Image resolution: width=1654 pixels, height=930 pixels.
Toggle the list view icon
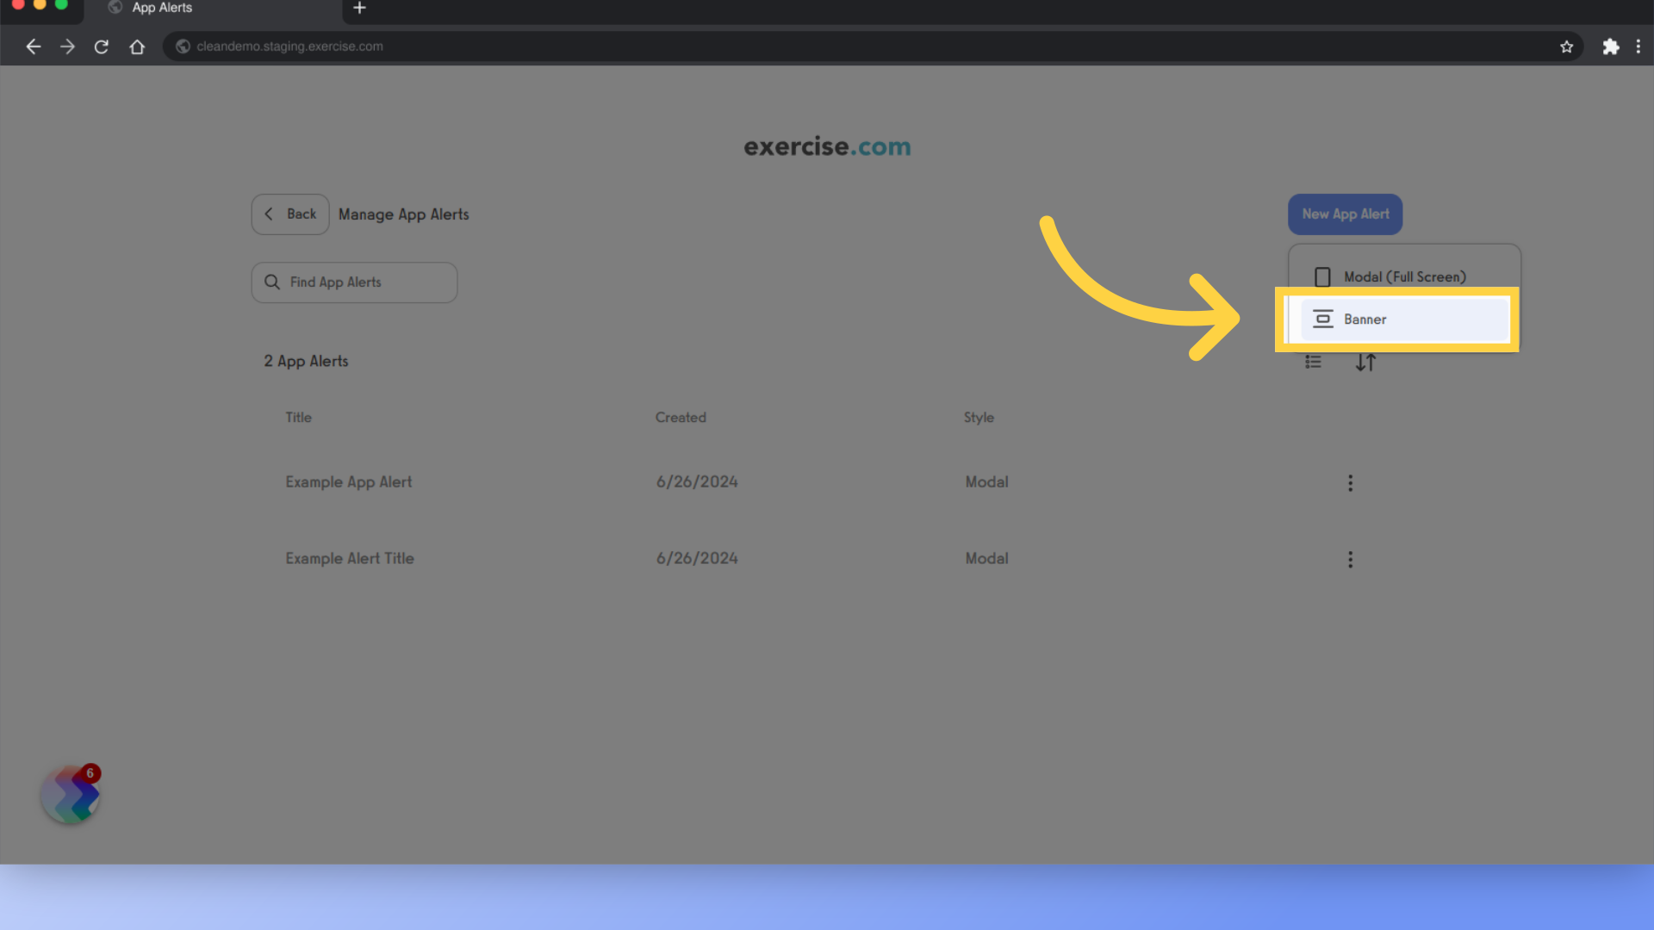coord(1313,363)
